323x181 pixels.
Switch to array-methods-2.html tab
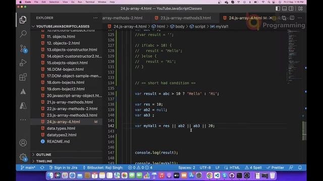pos(122,18)
